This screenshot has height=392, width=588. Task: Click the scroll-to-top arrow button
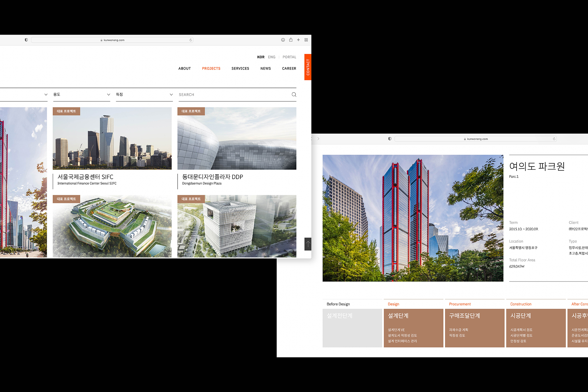tap(308, 244)
